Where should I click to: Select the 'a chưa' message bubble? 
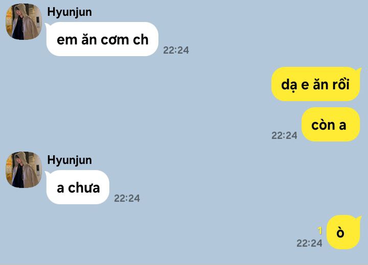pyautogui.click(x=78, y=187)
